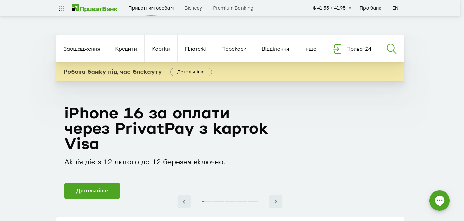Open the green search magnifier icon
The width and height of the screenshot is (464, 221).
coord(392,49)
